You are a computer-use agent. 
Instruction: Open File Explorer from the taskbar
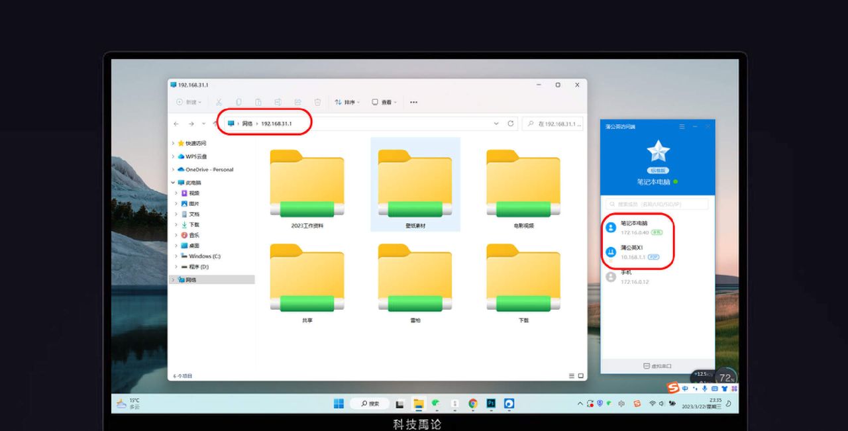(x=419, y=403)
